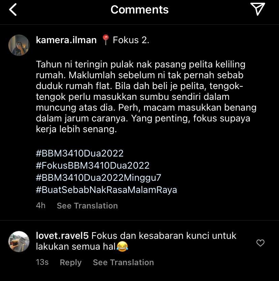Tap the 4h timestamp under the caption
This screenshot has height=281, width=279.
point(40,205)
